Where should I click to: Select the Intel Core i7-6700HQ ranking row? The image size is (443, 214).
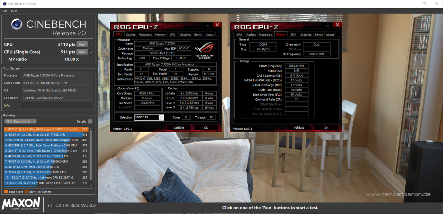[46, 156]
